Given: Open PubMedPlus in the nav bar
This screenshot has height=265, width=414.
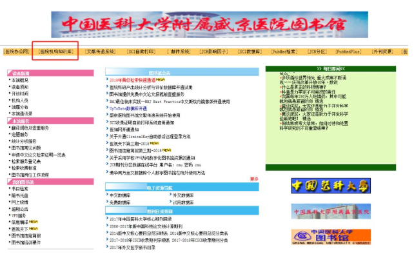Looking at the screenshot, I should 348,52.
